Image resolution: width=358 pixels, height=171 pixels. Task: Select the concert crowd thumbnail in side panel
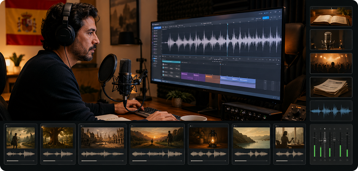(x=331, y=63)
